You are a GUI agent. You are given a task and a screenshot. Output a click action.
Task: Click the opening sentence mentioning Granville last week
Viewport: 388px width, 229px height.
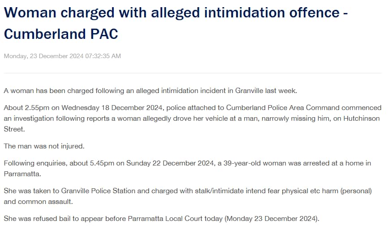click(x=151, y=90)
